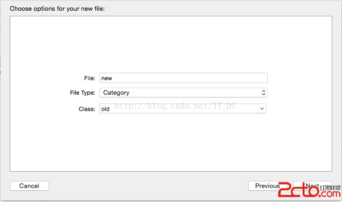Expand the Class dropdown arrow
The height and width of the screenshot is (202, 342).
coord(262,109)
